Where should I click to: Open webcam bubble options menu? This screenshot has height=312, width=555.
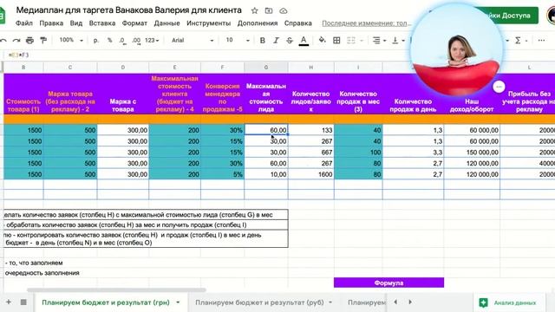click(499, 87)
